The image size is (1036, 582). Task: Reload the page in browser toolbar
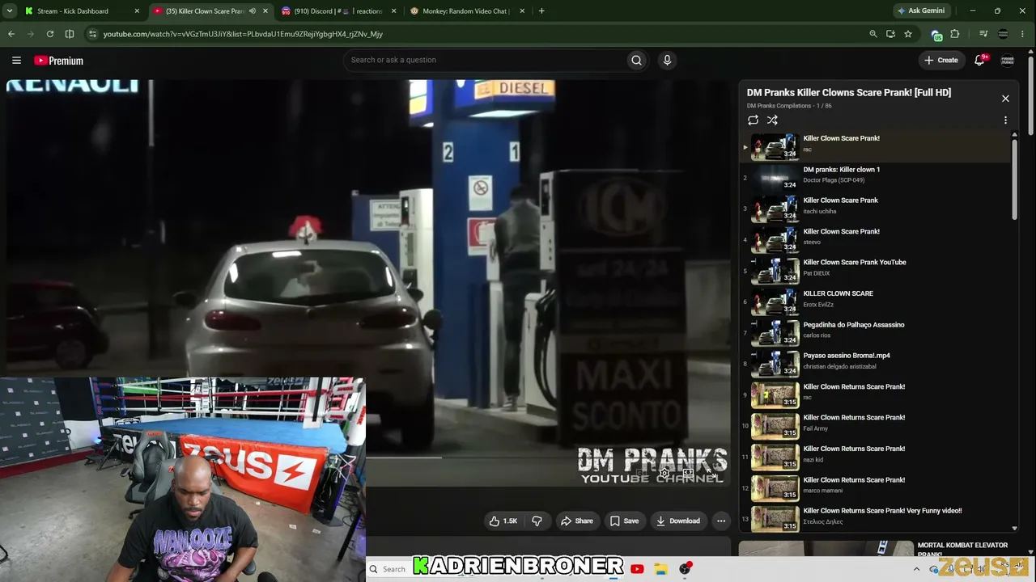point(50,34)
